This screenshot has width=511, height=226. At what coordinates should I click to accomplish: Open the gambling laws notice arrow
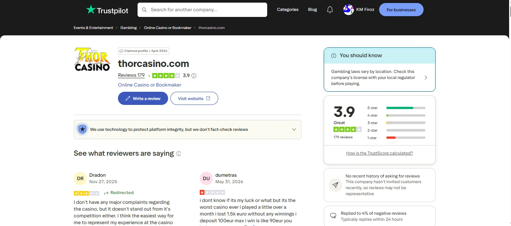coord(426,77)
